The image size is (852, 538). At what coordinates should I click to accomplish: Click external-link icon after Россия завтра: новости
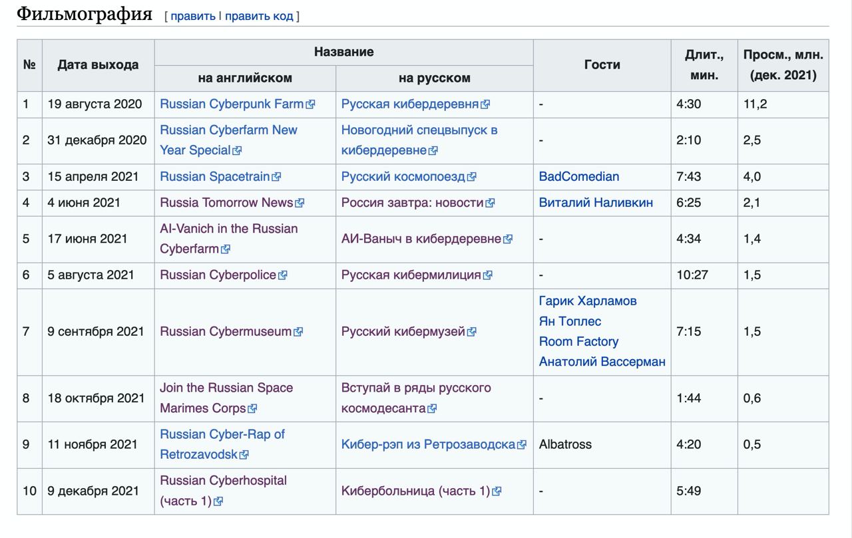[490, 203]
